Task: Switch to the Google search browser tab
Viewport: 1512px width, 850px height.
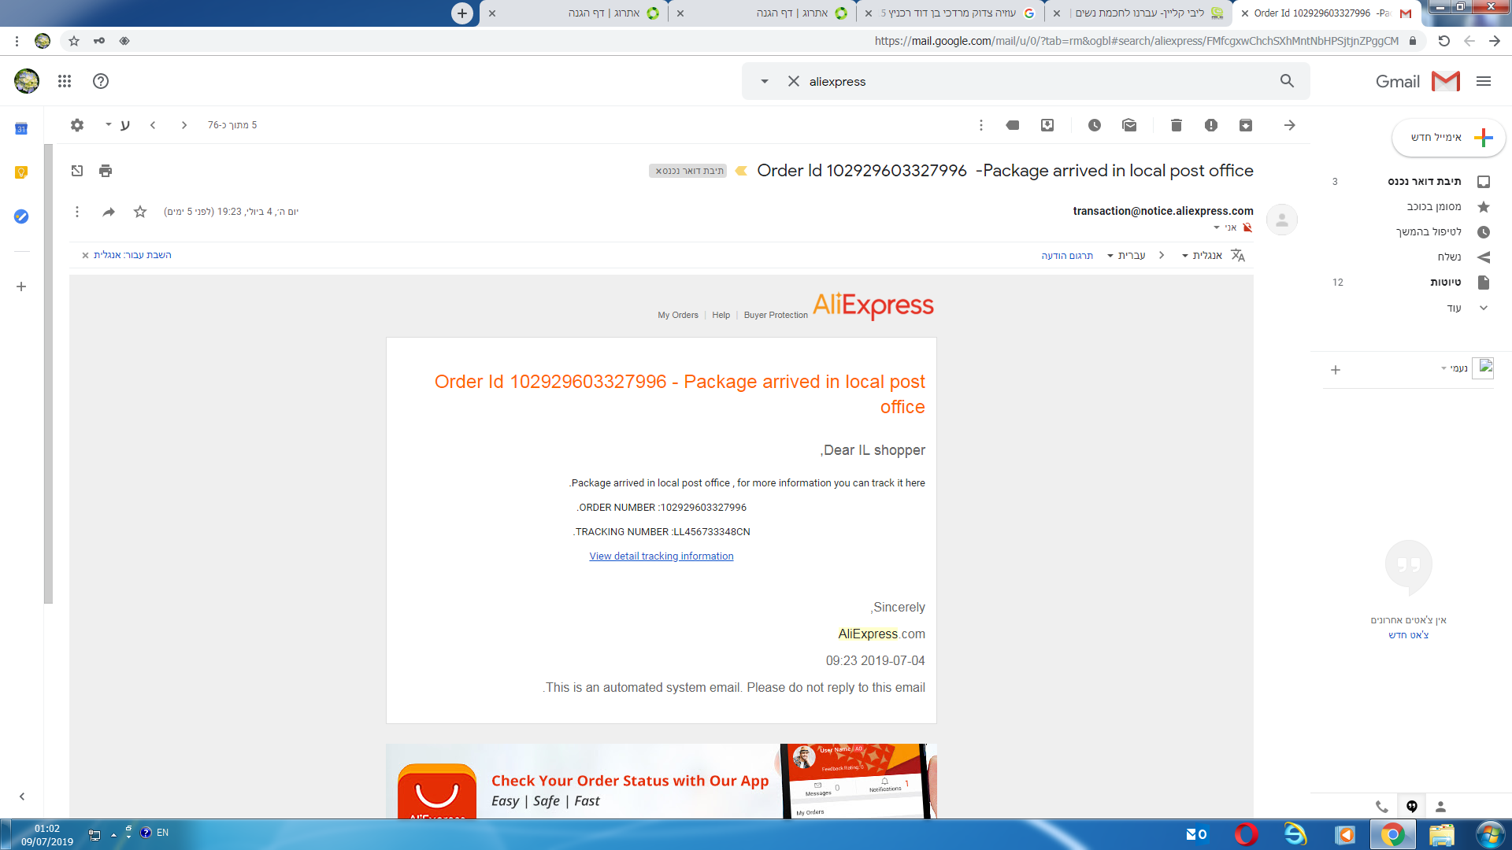Action: coord(953,13)
